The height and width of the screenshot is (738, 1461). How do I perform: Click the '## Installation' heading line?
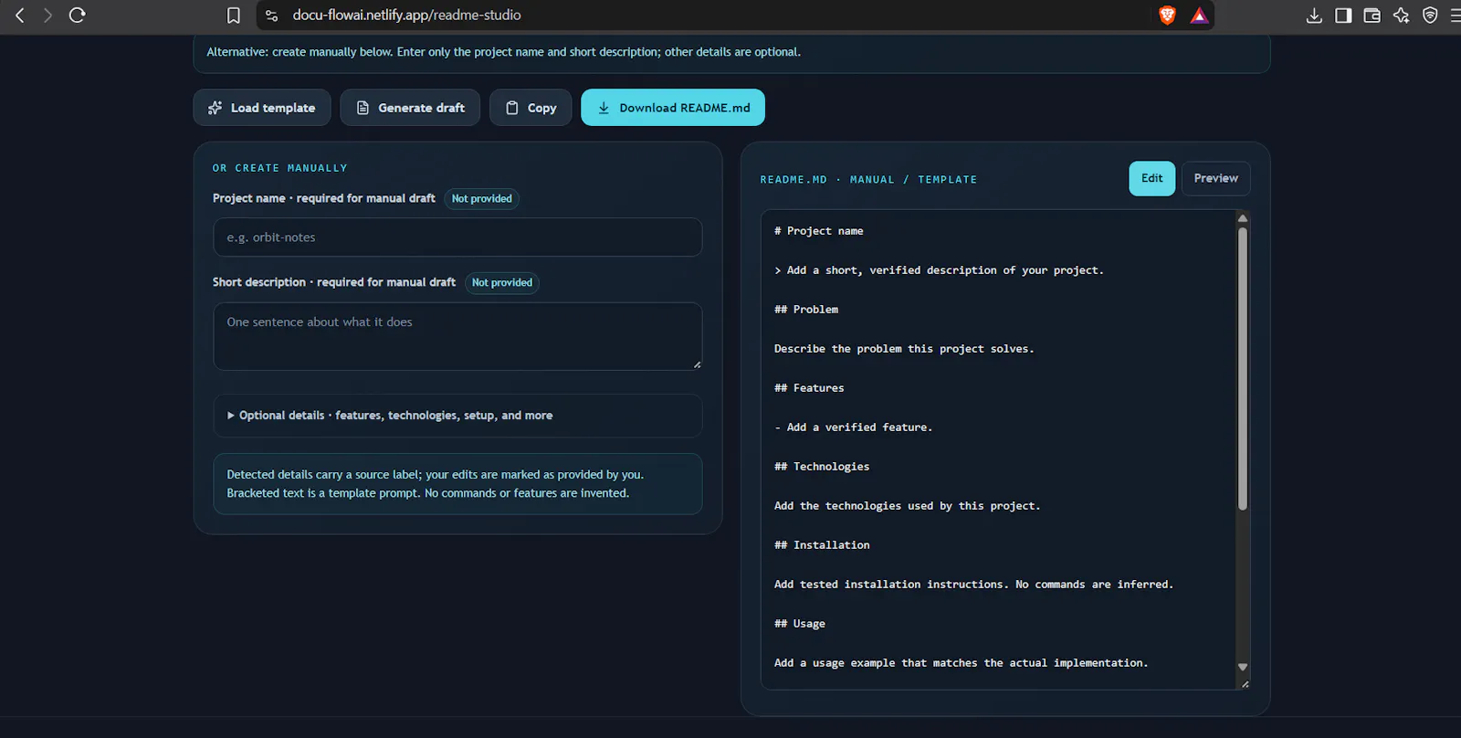click(x=822, y=545)
